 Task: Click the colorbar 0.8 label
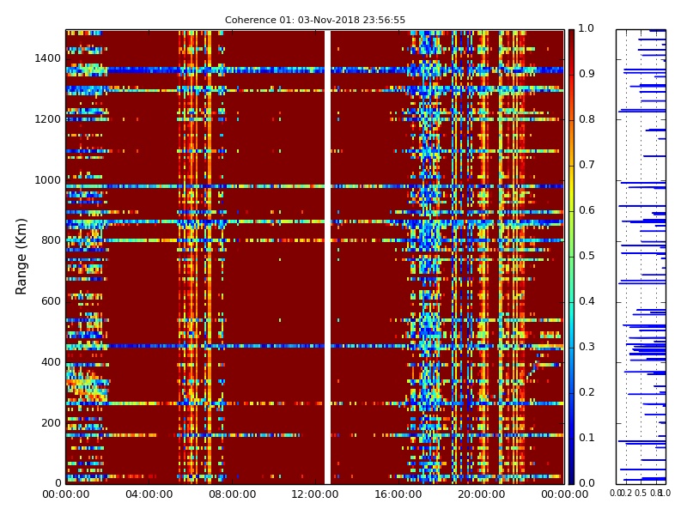[587, 119]
